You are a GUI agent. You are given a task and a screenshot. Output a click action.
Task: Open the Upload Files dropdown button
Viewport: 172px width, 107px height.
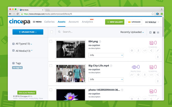coord(28,32)
